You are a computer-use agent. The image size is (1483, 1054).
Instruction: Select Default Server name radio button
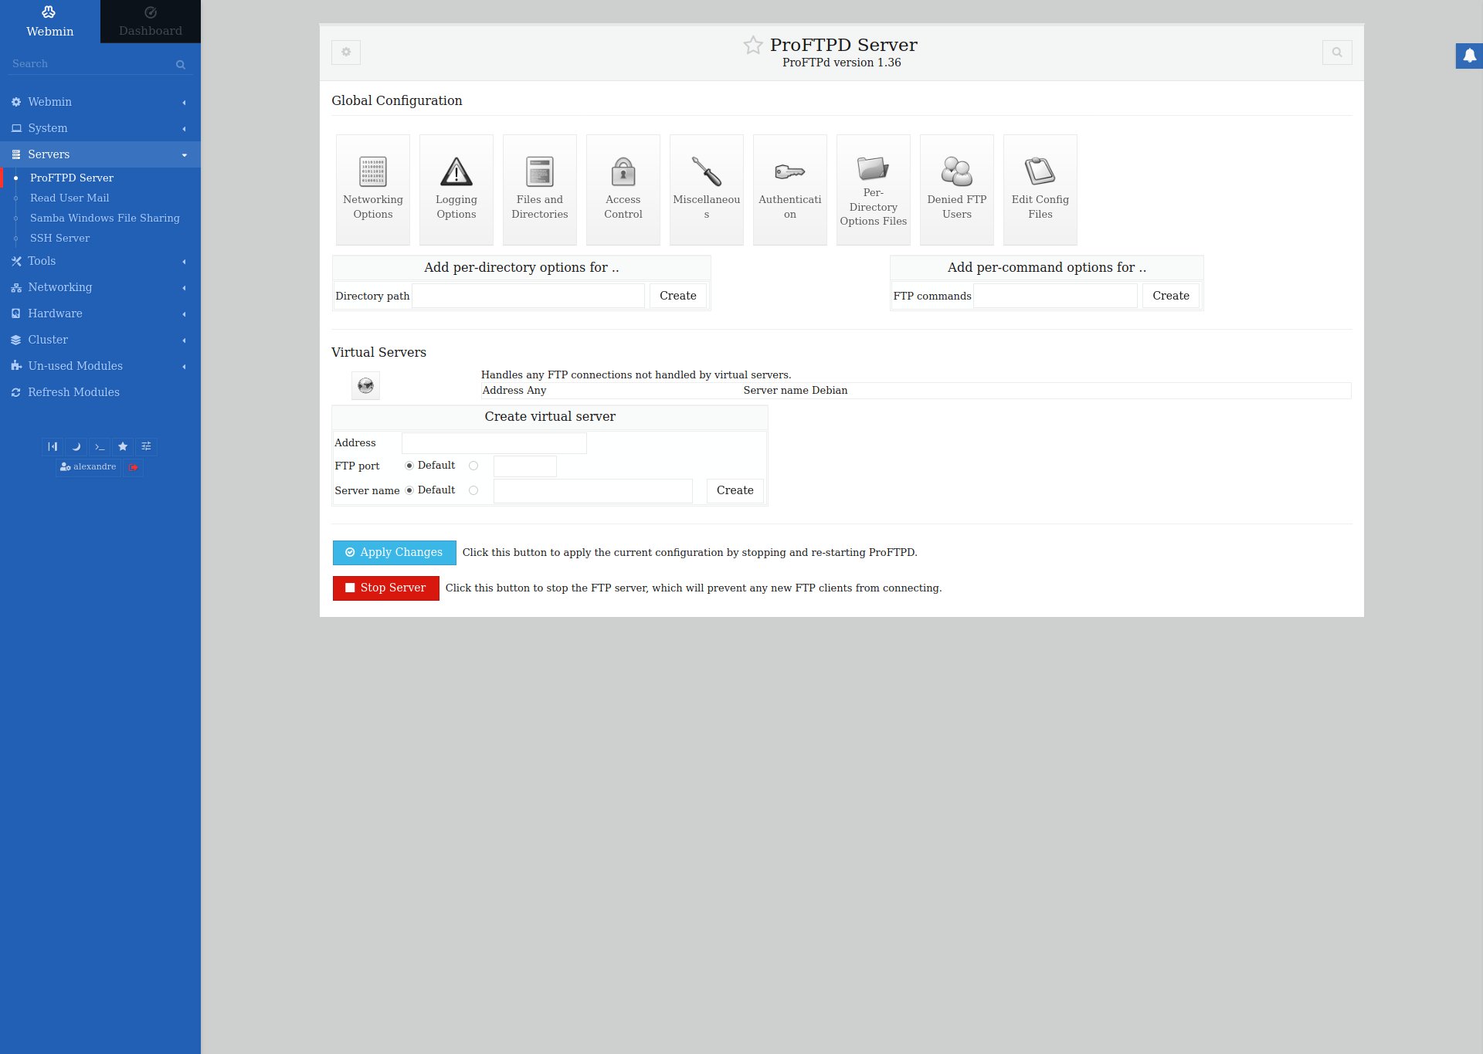click(x=409, y=490)
